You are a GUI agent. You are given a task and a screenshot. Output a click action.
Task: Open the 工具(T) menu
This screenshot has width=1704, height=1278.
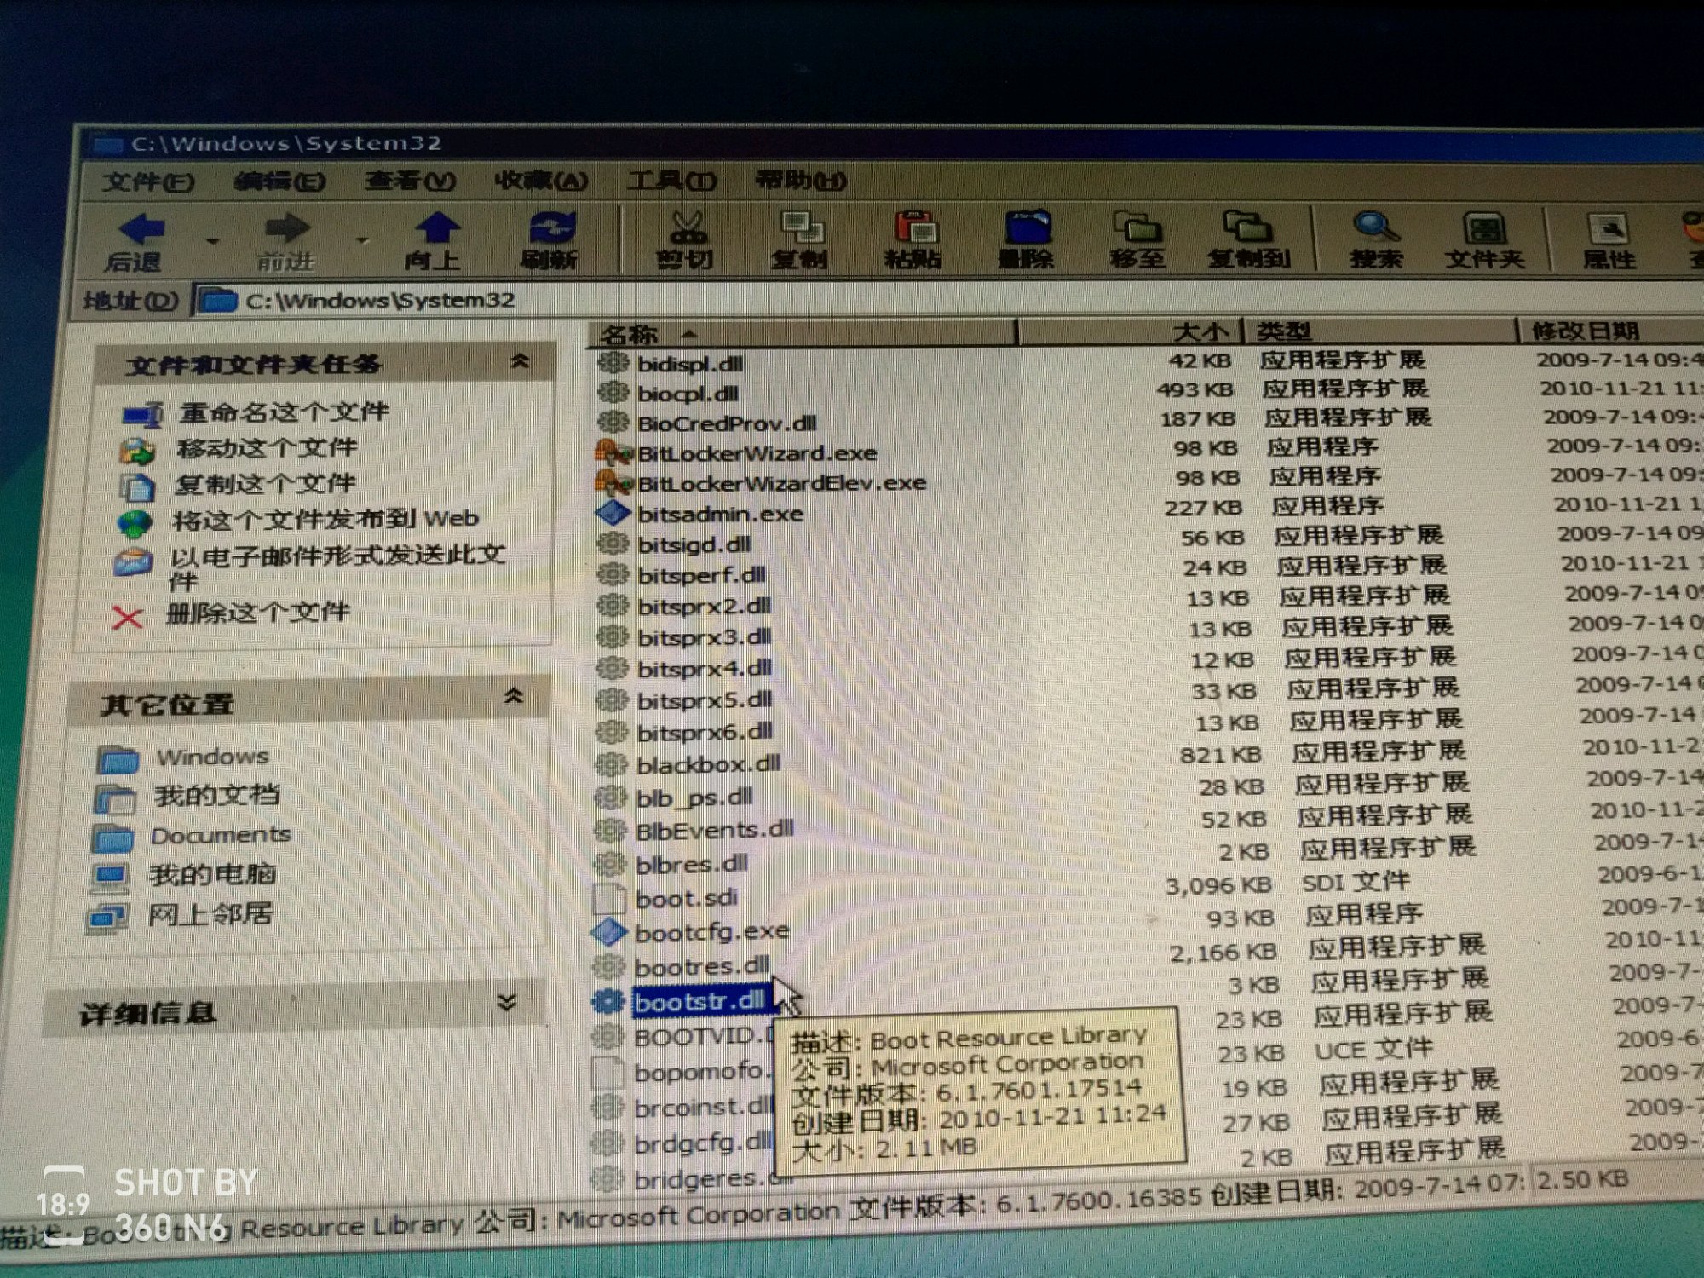pos(671,181)
